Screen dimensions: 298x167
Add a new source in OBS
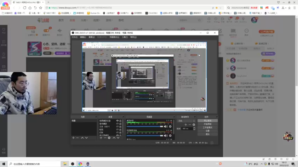pyautogui.click(x=101, y=138)
